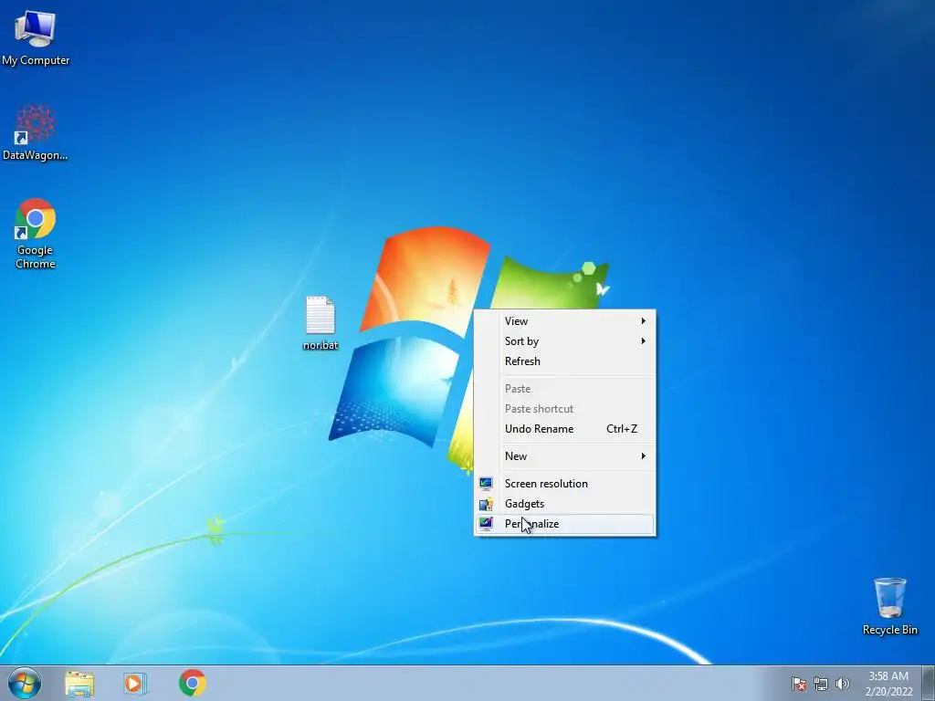Open the My Computer desktop icon
The image size is (935, 701).
coord(36,37)
